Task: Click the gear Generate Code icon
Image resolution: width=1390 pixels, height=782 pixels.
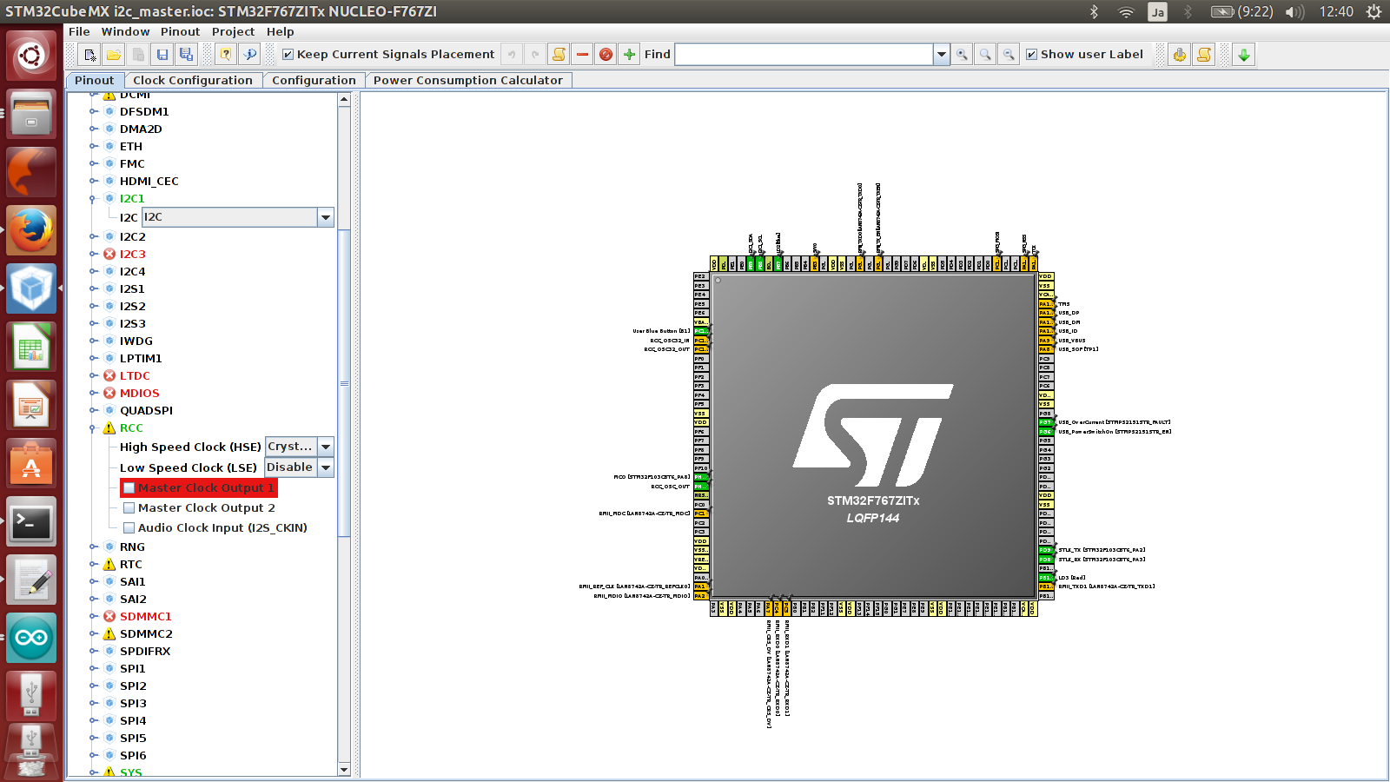Action: (1179, 55)
